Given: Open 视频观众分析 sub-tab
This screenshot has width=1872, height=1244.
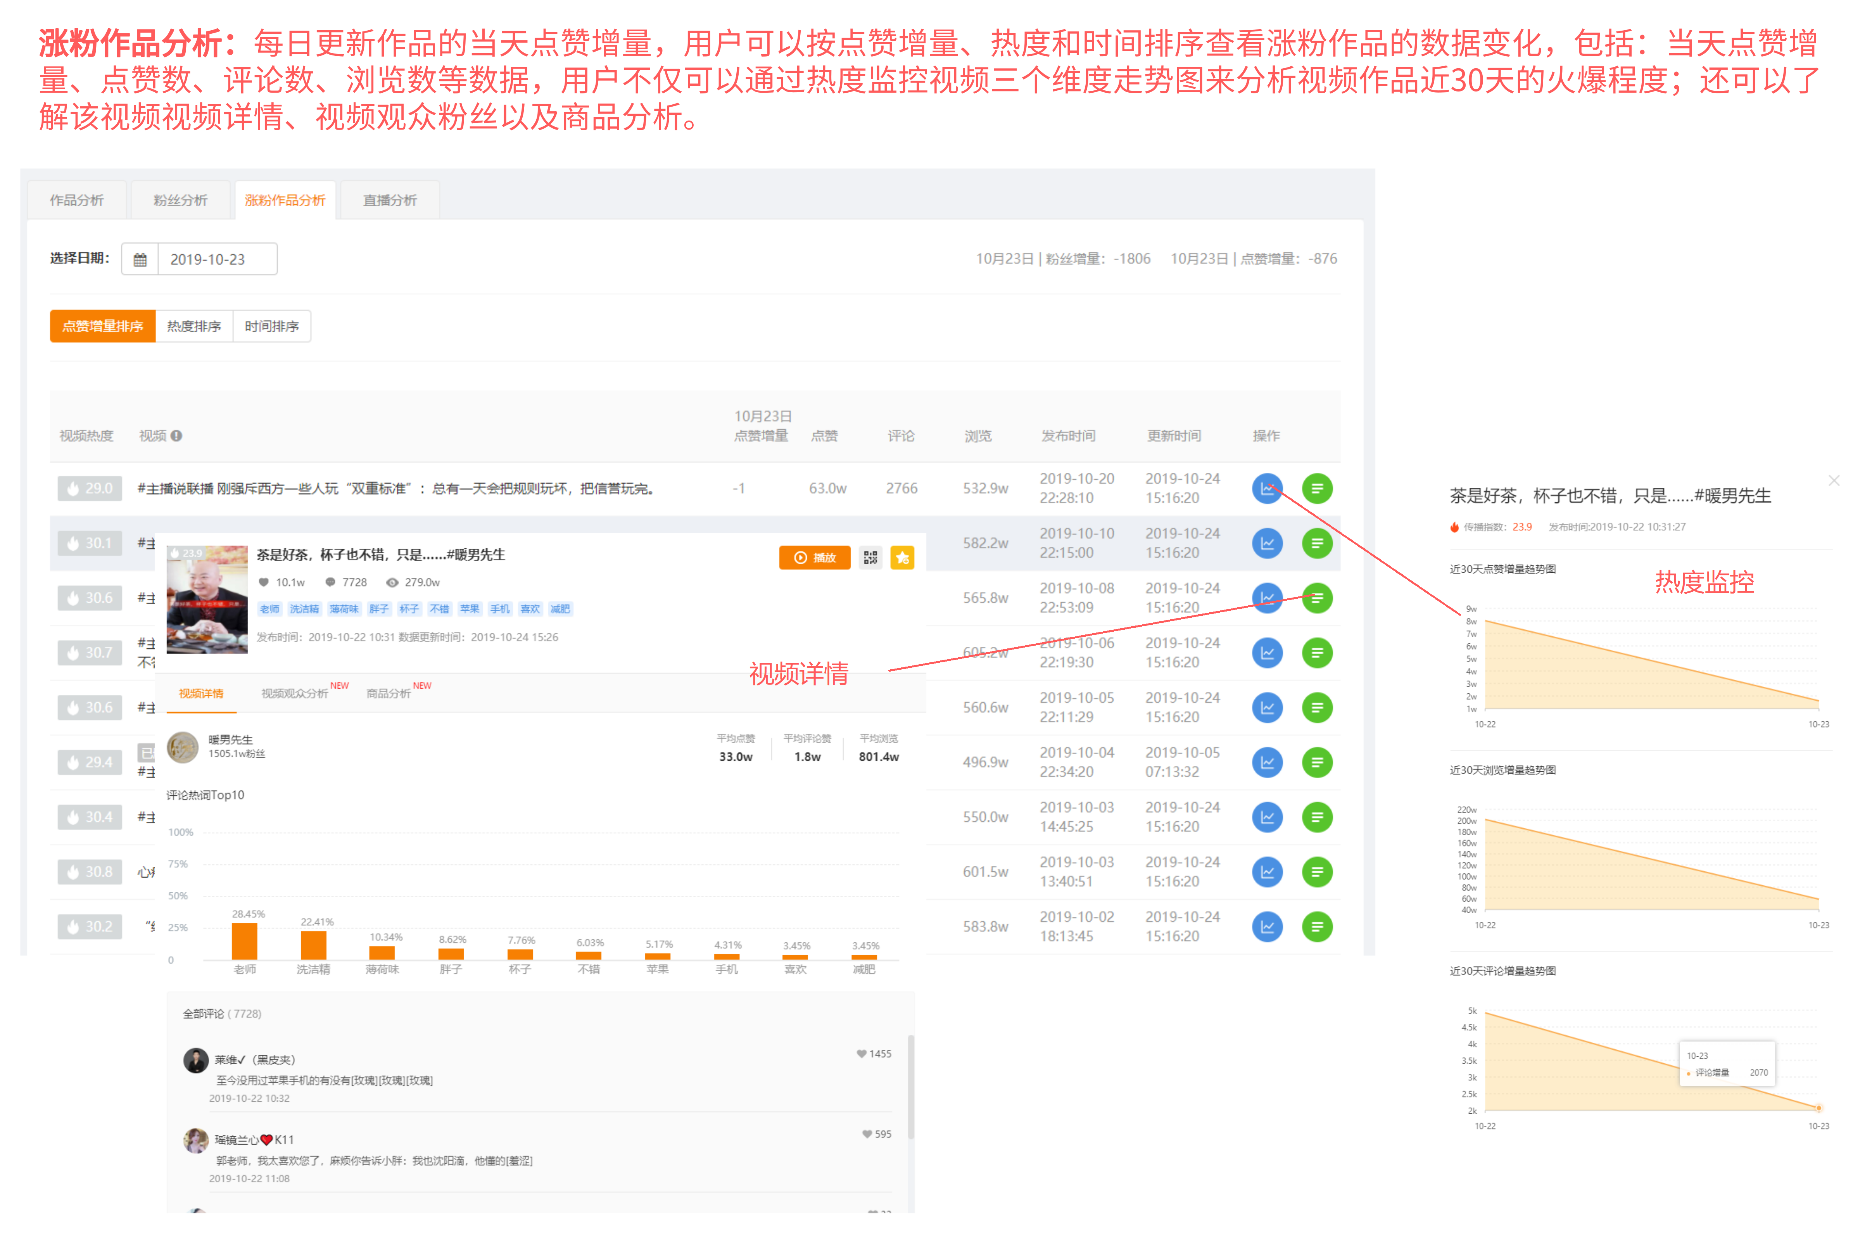Looking at the screenshot, I should click(294, 693).
